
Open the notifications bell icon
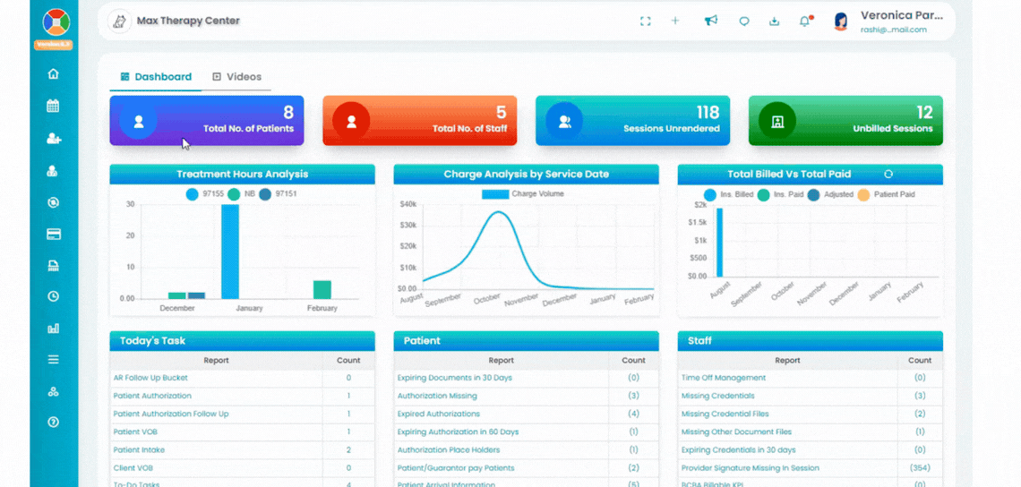pos(805,21)
